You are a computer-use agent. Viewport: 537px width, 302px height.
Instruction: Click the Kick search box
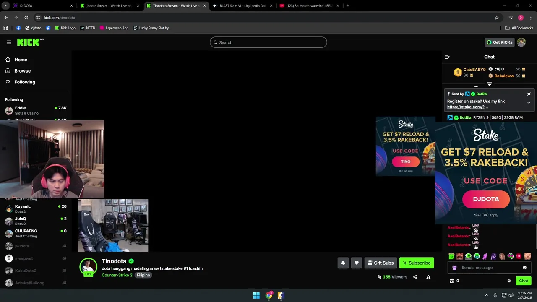coord(268,42)
